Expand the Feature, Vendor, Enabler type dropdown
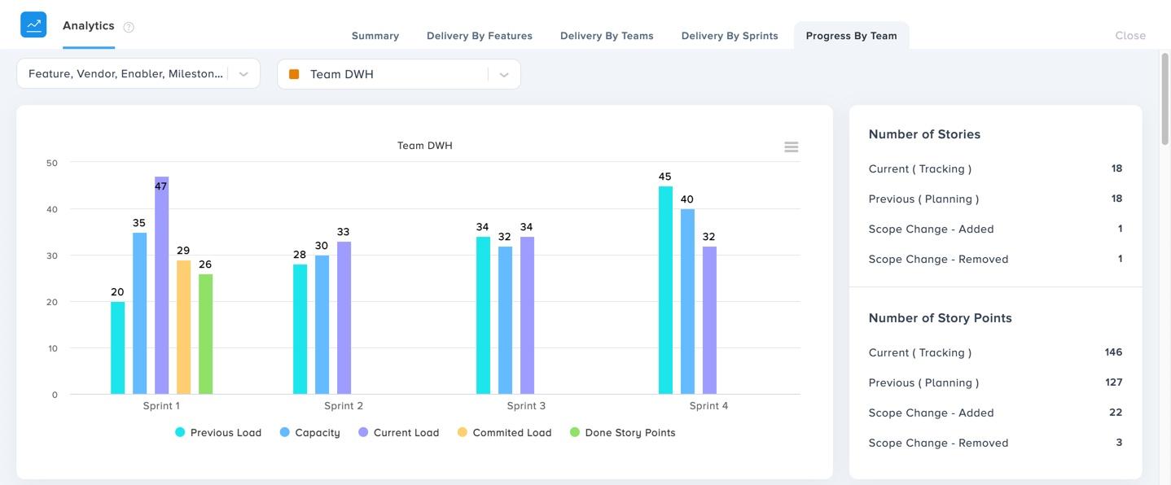This screenshot has height=485, width=1171. (x=243, y=74)
